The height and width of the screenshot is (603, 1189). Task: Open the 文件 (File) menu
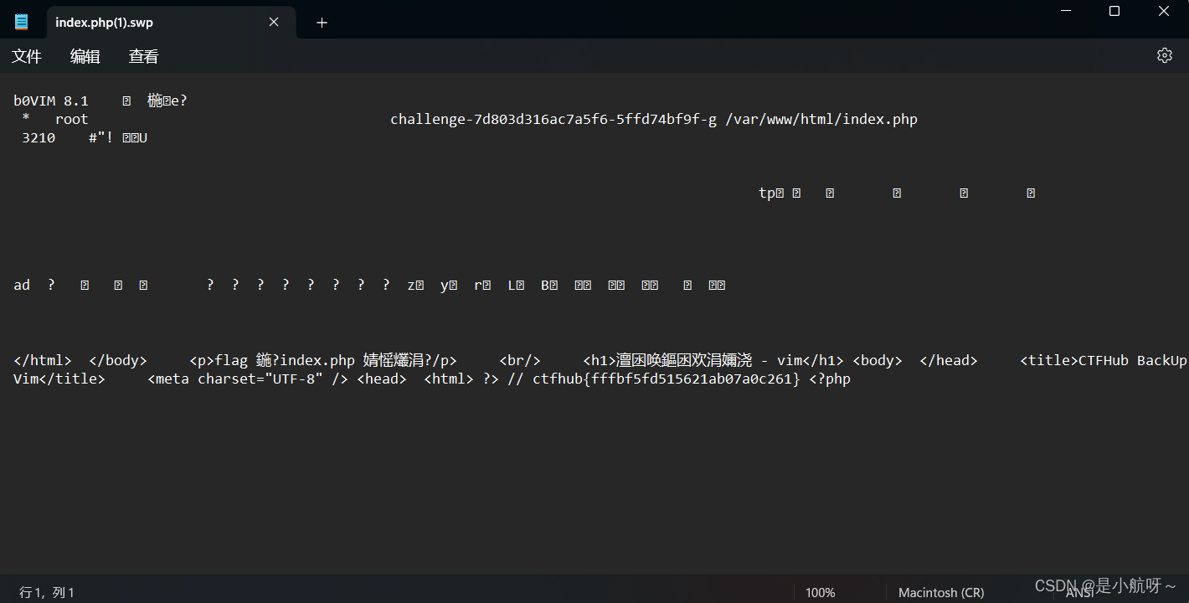point(26,56)
